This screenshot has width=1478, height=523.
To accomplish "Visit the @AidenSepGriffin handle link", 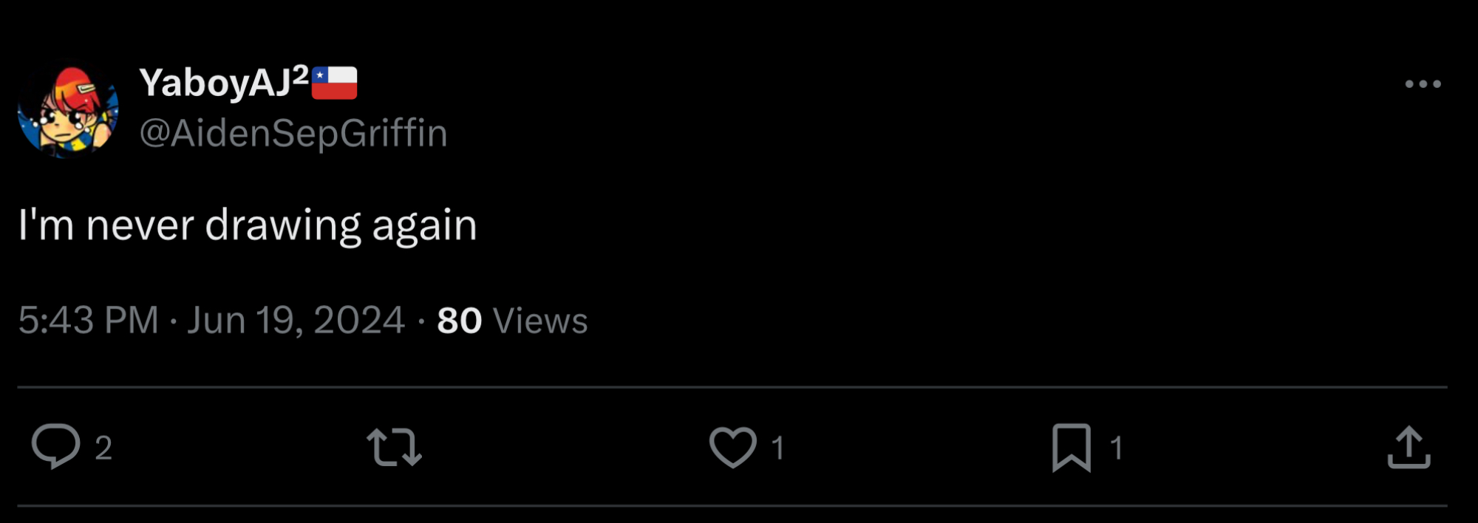I will coord(293,133).
